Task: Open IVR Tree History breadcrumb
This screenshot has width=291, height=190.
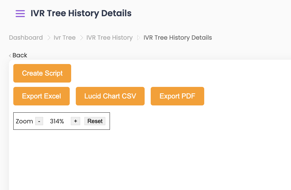Action: (x=109, y=38)
